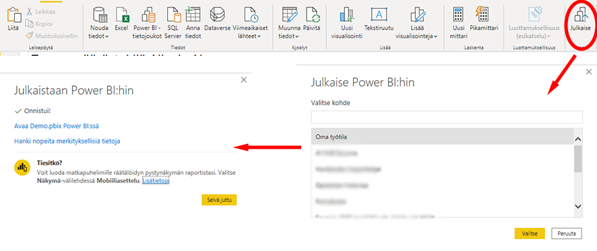Open Nouda tiedot data source
The width and height of the screenshot is (597, 251).
99,23
